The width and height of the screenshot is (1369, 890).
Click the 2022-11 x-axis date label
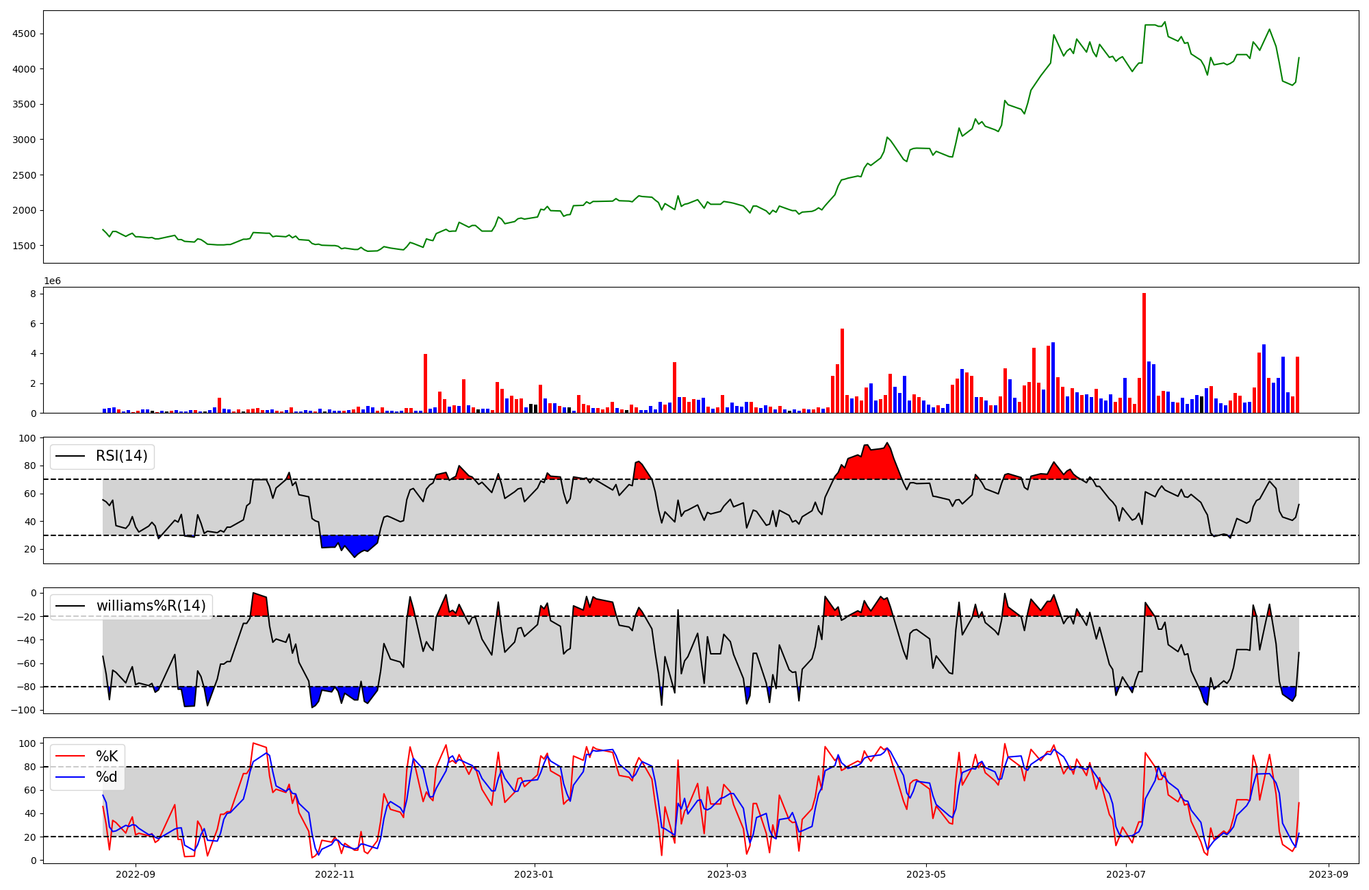[335, 874]
